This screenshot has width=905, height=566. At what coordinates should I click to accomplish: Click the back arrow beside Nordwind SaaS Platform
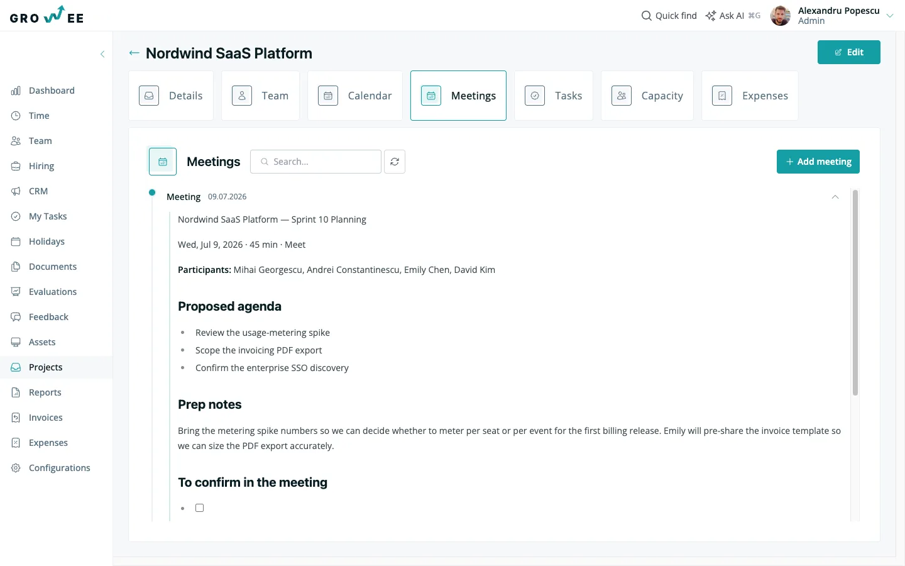(x=134, y=53)
